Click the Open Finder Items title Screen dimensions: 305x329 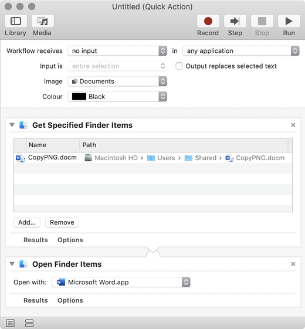pyautogui.click(x=67, y=264)
